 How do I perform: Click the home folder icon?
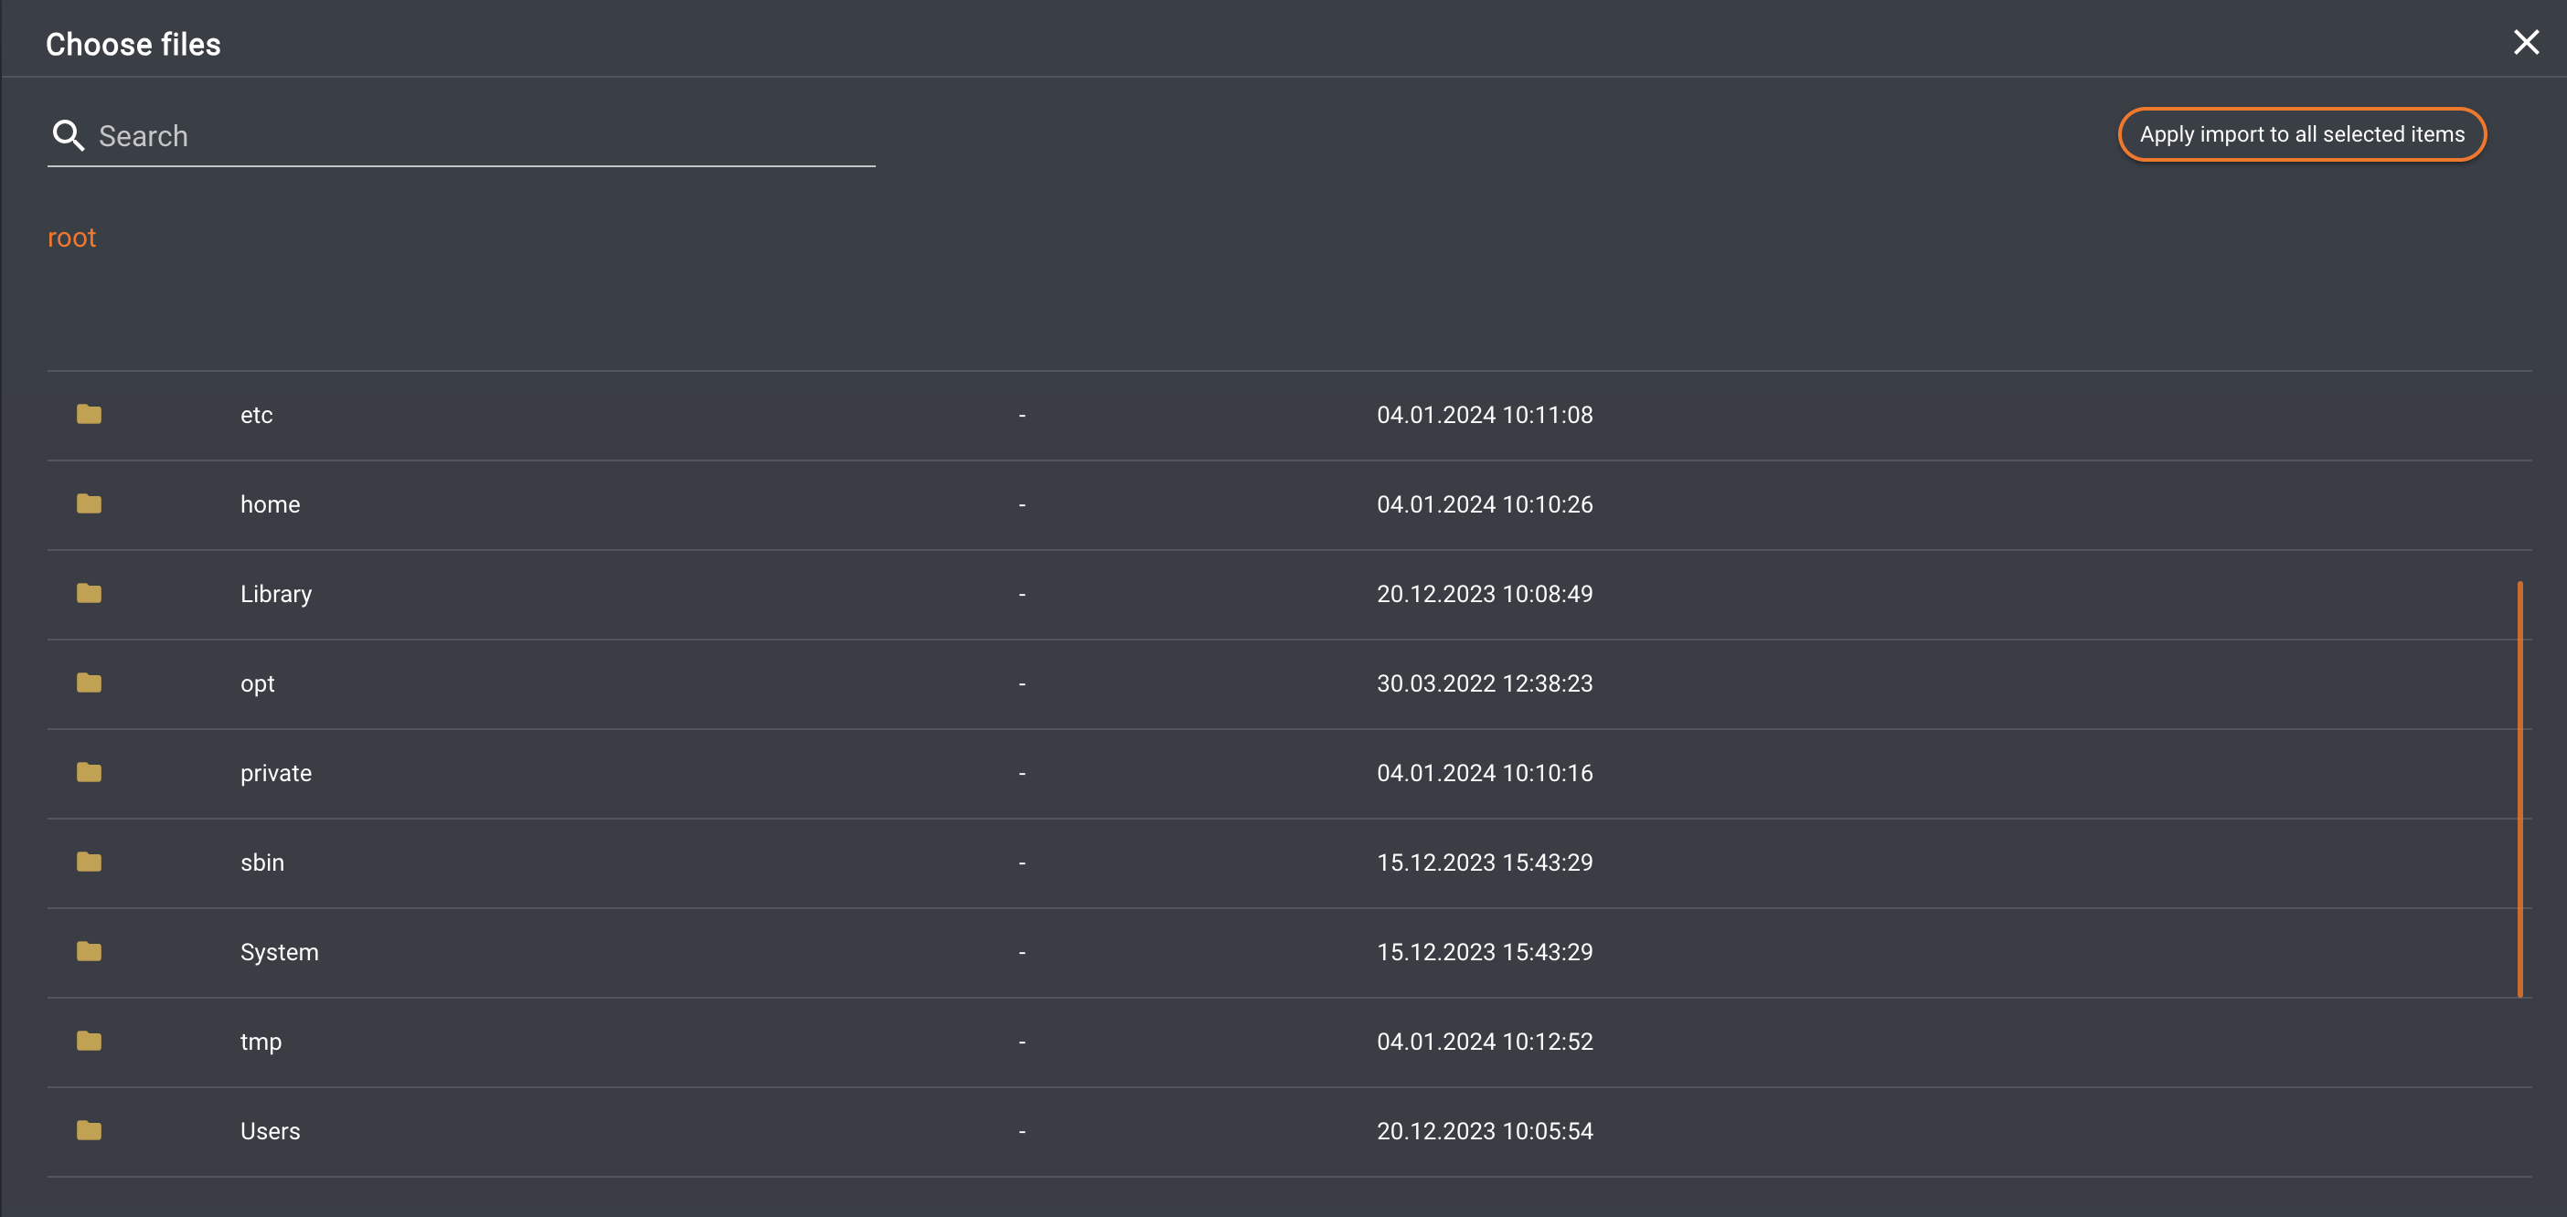click(x=89, y=504)
